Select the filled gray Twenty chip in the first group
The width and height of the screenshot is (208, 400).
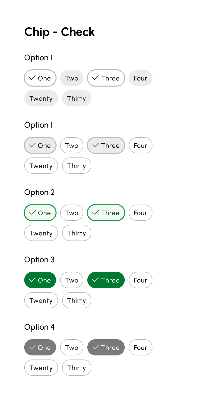click(x=41, y=98)
